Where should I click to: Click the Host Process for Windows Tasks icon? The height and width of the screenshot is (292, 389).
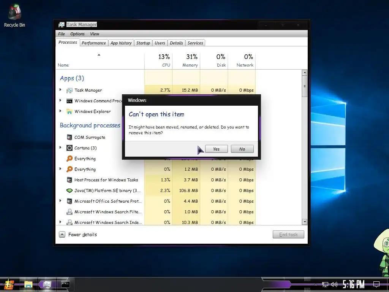coord(70,180)
